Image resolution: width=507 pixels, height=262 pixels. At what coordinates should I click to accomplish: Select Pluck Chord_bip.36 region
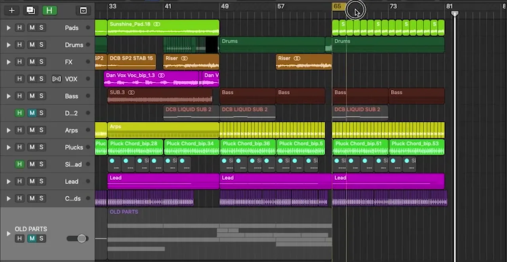[x=248, y=147]
